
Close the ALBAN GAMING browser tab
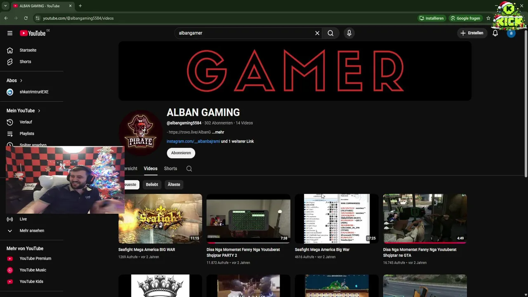[71, 6]
